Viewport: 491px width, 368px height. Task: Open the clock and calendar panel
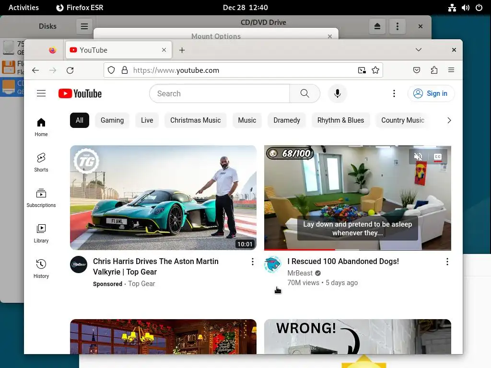click(x=245, y=8)
